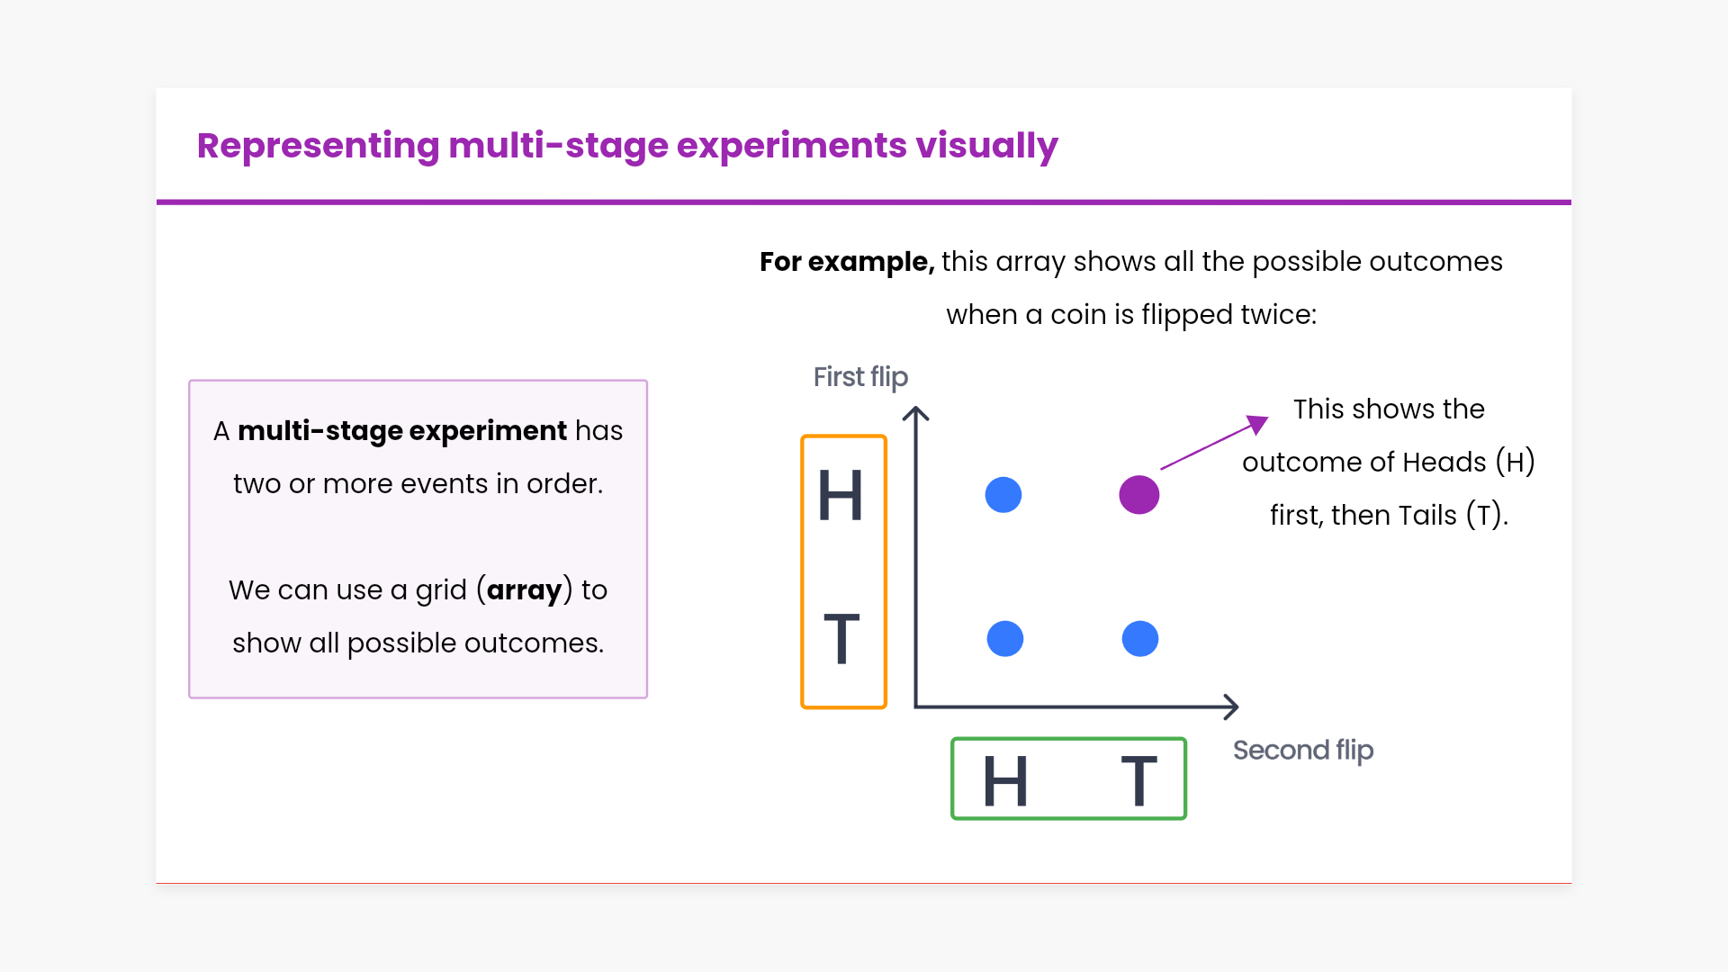Click the vertical axis arrowhead
Viewport: 1728px width, 972px height.
(x=915, y=414)
